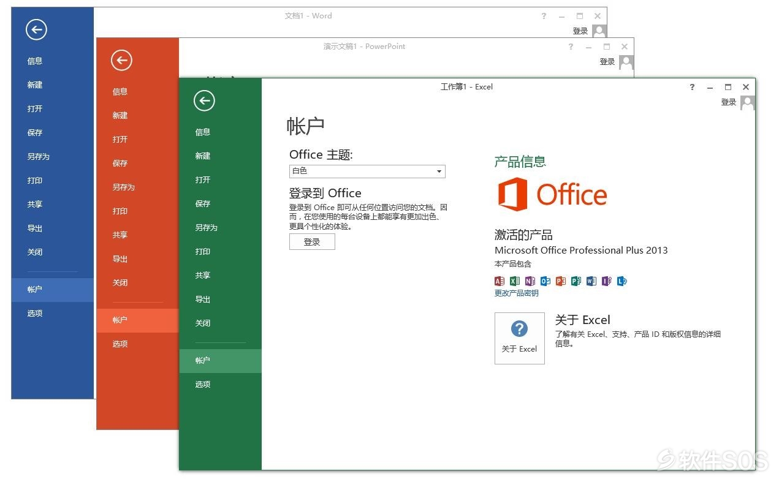Click the 关于 Excel button
779x479 pixels.
coord(519,338)
